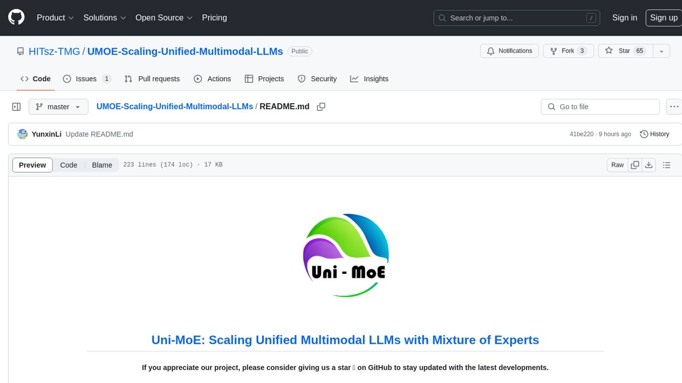Select the Blame view
Image resolution: width=682 pixels, height=383 pixels.
tap(102, 165)
